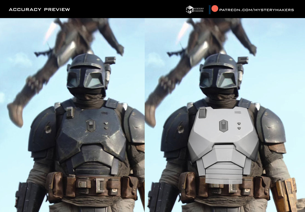Click the Accuracy Preview title text

(x=39, y=9)
